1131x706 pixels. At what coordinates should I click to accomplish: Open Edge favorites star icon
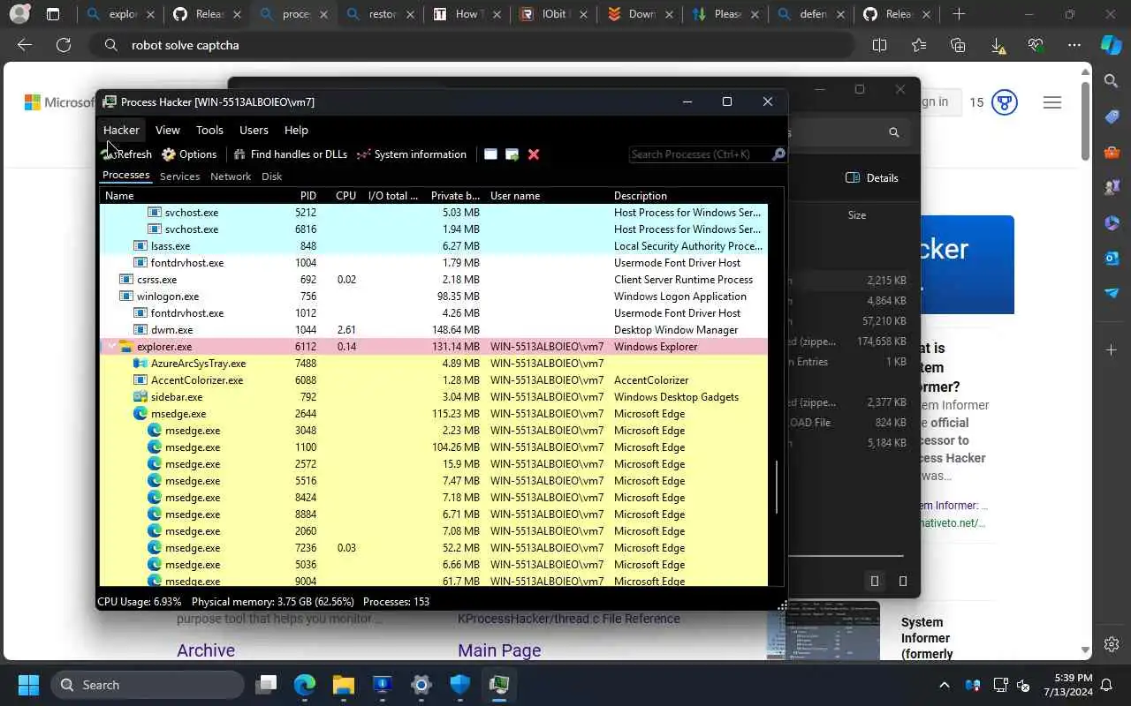click(919, 46)
